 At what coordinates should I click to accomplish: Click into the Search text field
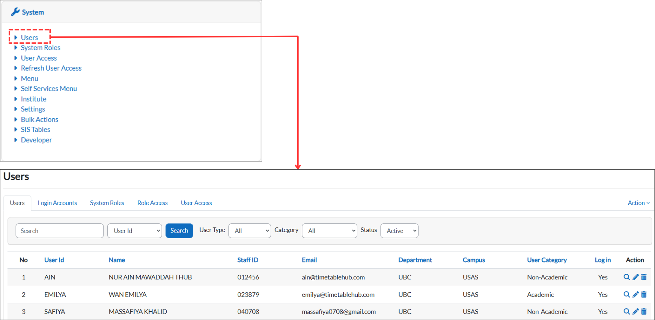point(60,231)
